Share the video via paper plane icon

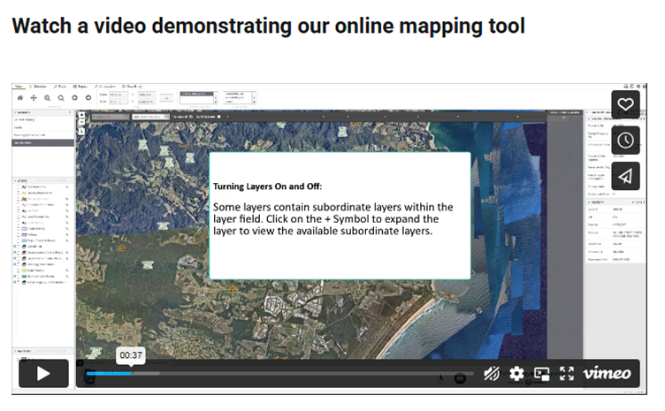click(x=625, y=177)
